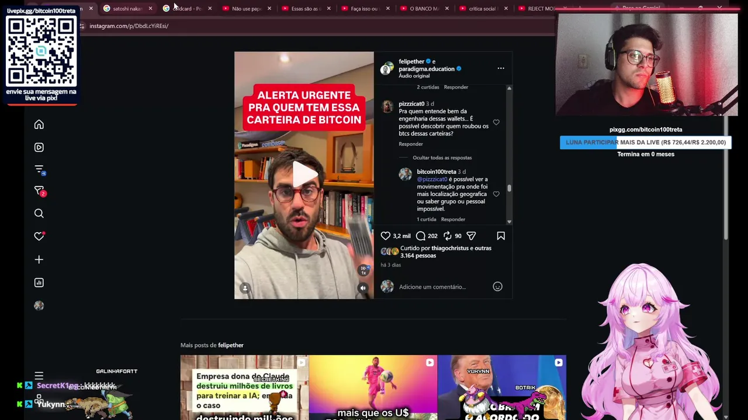The image size is (748, 420).
Task: Open the felipether profile link in post header
Action: [x=411, y=61]
